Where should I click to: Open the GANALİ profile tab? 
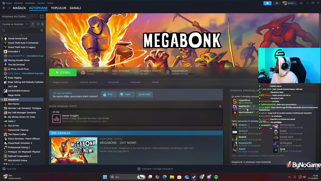point(75,8)
